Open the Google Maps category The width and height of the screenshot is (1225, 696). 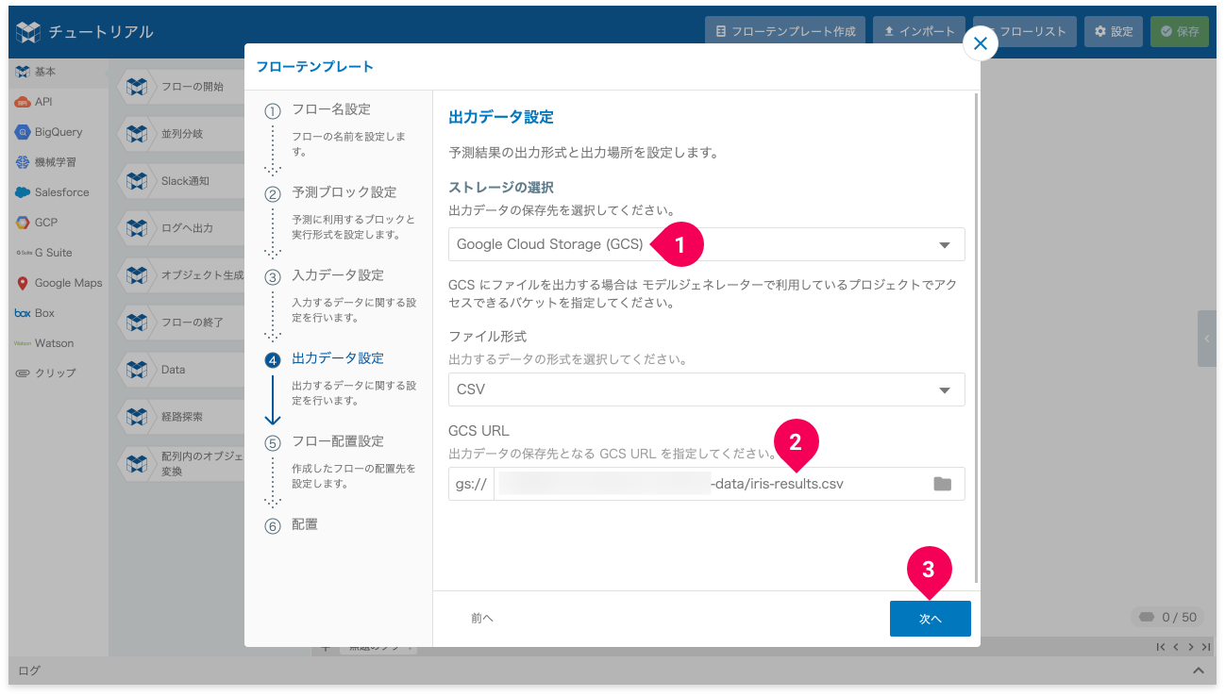(58, 283)
